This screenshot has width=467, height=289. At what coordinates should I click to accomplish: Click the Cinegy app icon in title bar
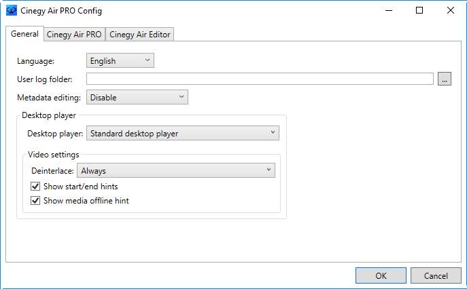pyautogui.click(x=12, y=11)
